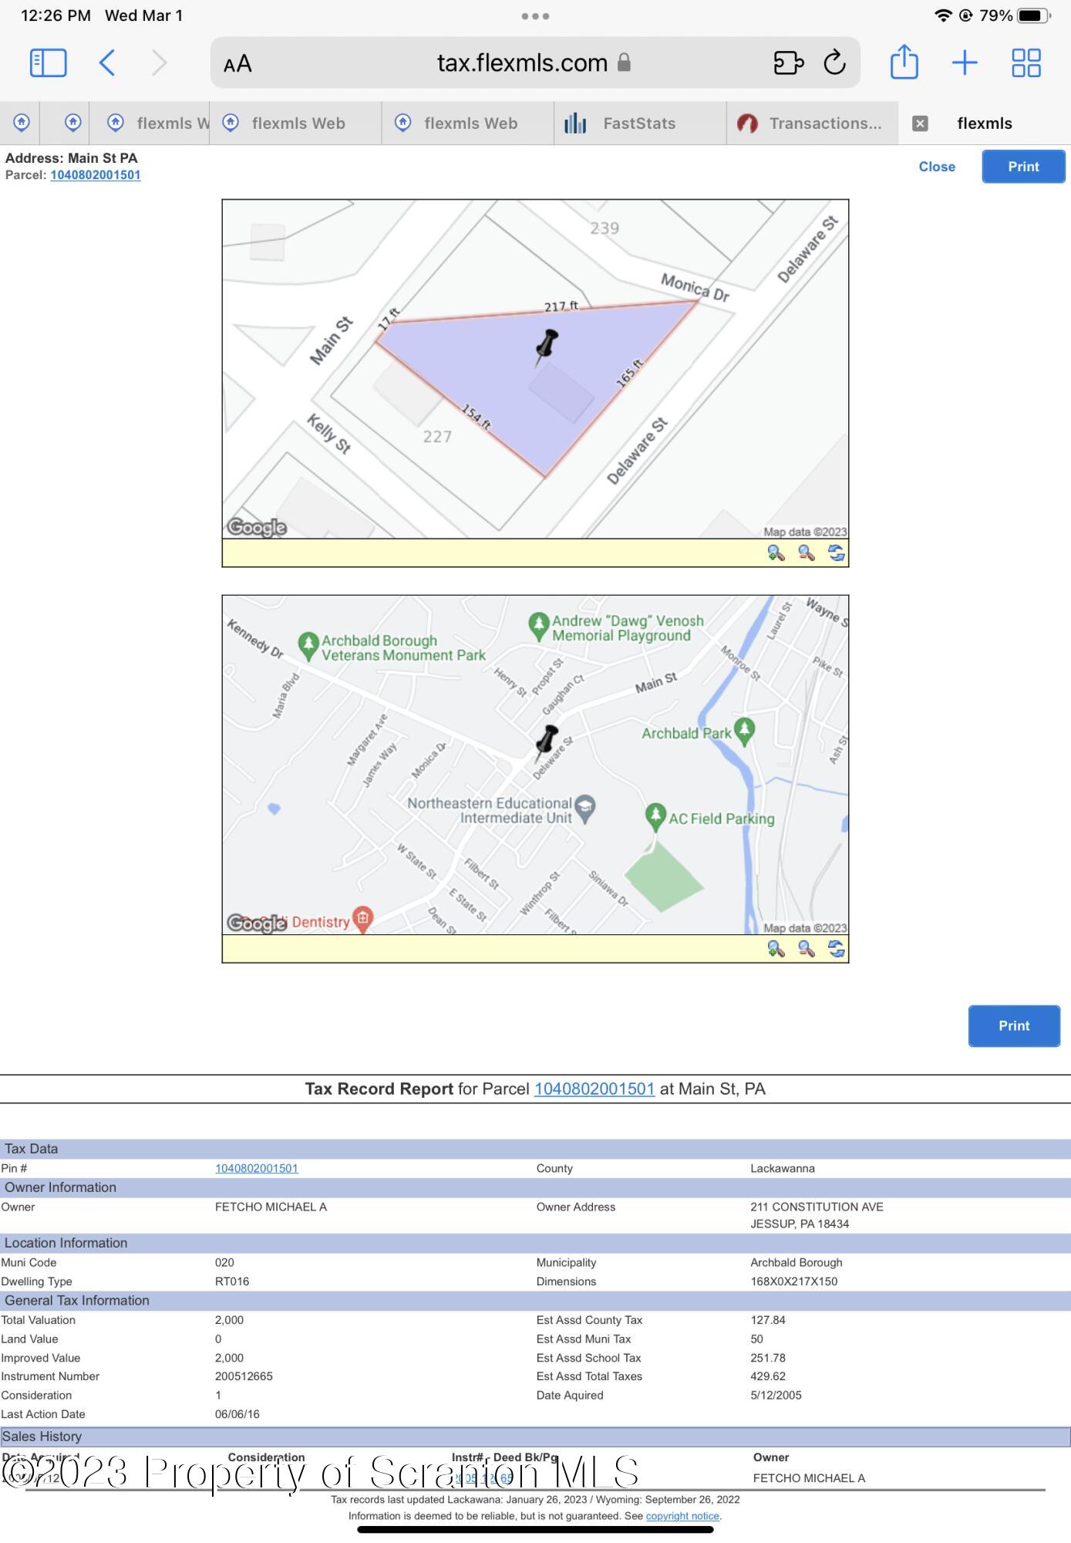Viewport: 1071px width, 1543px height.
Task: Open Safari sidebar panel
Action: (48, 62)
